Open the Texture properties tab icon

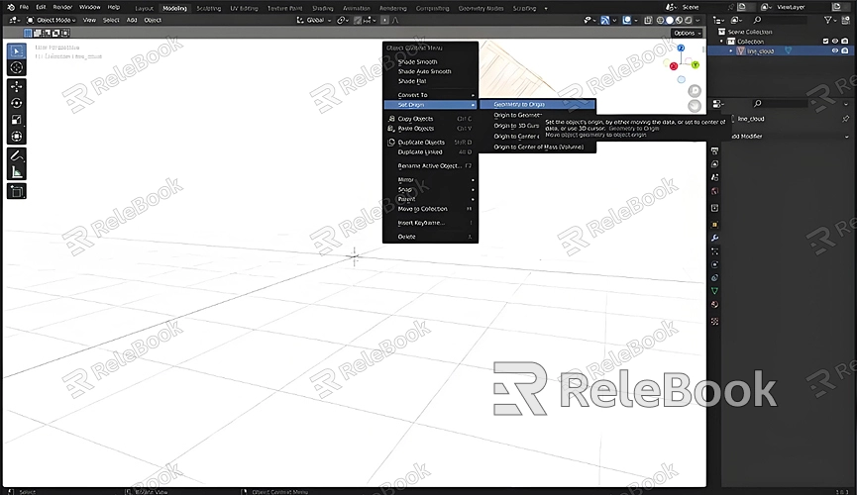click(715, 322)
